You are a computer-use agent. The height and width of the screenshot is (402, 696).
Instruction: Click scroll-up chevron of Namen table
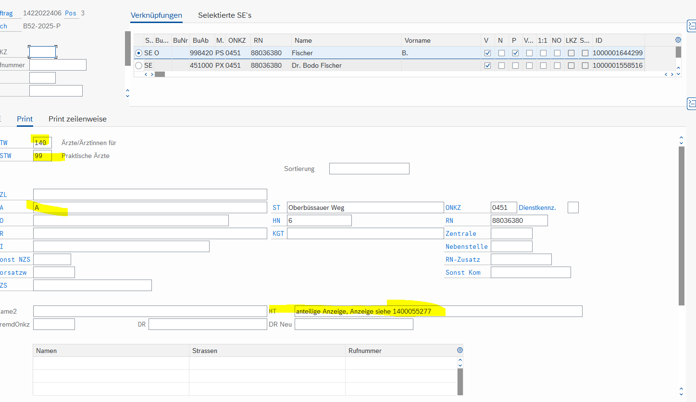(x=460, y=360)
